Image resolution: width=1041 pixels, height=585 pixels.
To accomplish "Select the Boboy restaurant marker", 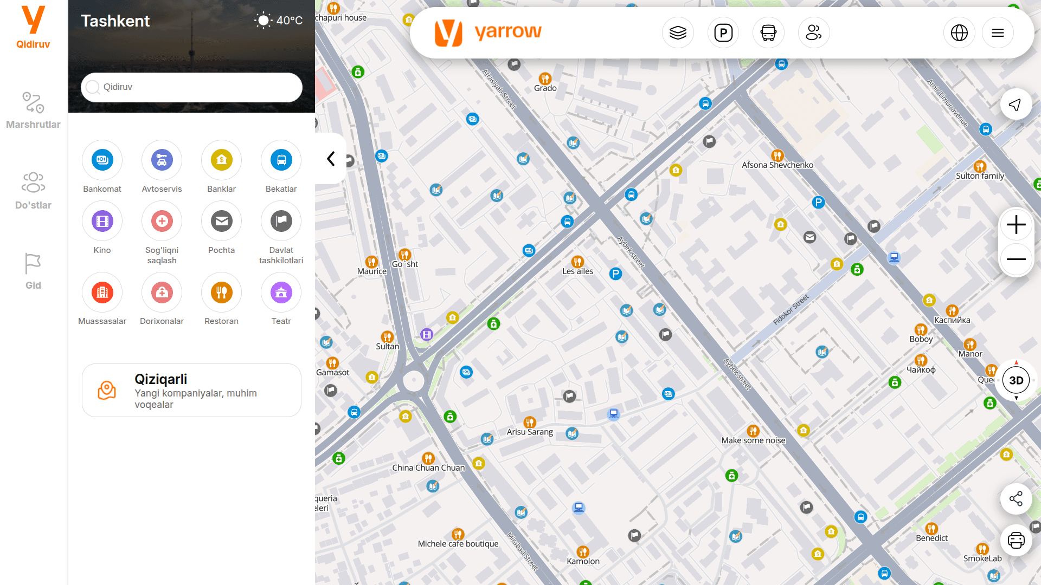I will (x=921, y=329).
